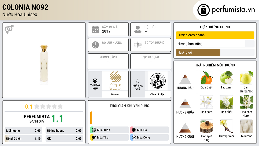Select the Hoa nhài note image
This screenshot has width=259, height=146.
pos(226,102)
